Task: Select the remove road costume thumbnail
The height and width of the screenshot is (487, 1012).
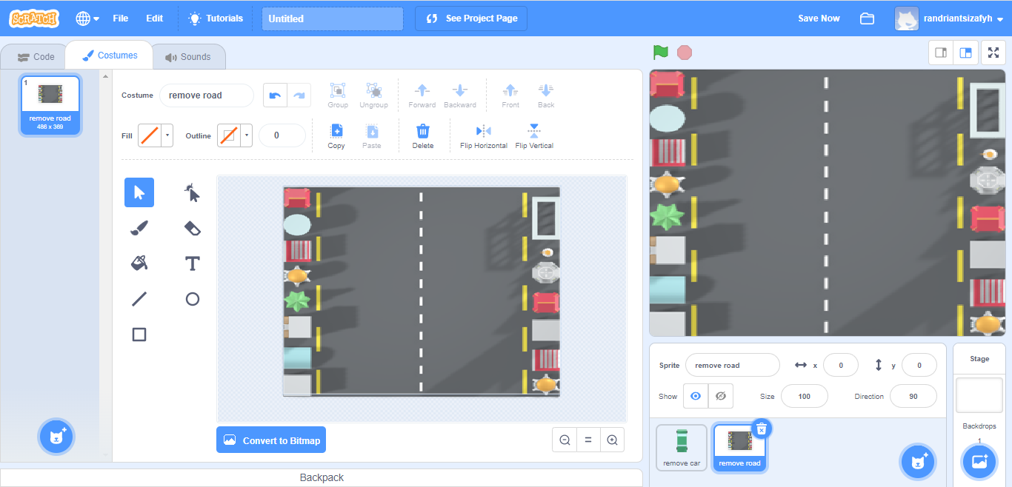Action: click(x=50, y=106)
